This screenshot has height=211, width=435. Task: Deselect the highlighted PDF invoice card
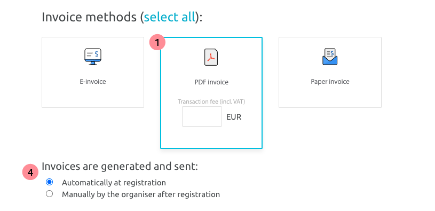coord(211,93)
